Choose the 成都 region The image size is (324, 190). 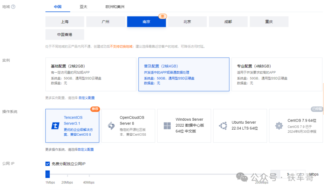click(228, 22)
